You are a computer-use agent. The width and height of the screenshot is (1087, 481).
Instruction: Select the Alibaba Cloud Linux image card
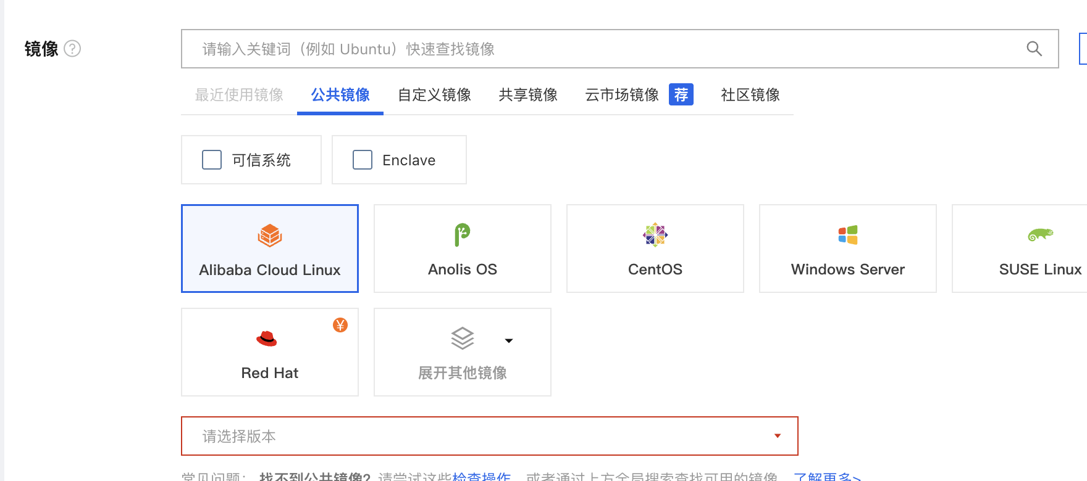pyautogui.click(x=270, y=249)
